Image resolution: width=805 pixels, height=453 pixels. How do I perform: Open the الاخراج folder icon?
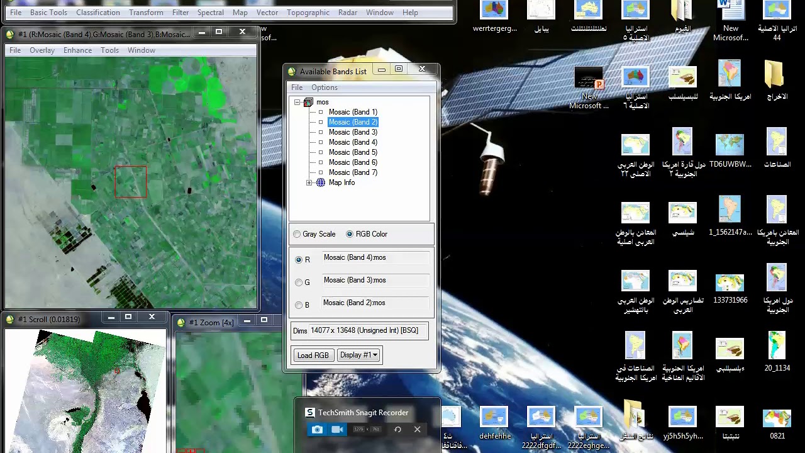[777, 74]
